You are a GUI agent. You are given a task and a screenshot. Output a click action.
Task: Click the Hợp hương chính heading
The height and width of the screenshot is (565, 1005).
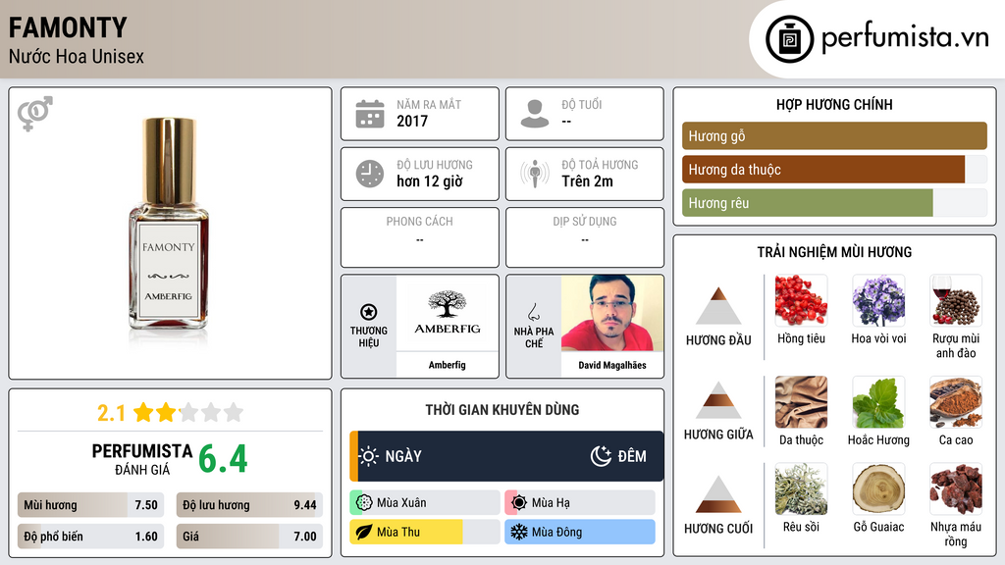pyautogui.click(x=834, y=104)
